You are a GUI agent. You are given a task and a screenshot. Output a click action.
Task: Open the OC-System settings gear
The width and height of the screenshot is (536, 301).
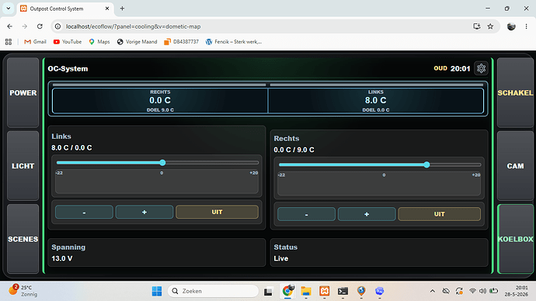[481, 68]
